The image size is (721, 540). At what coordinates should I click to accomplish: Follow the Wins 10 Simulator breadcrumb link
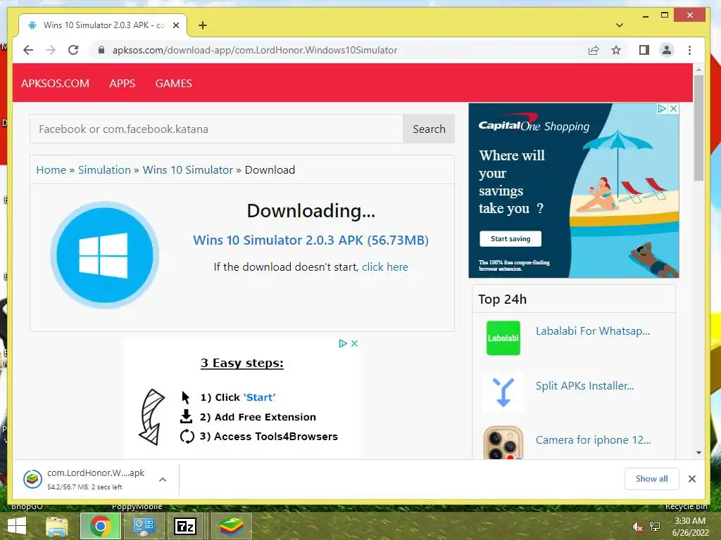(x=187, y=170)
